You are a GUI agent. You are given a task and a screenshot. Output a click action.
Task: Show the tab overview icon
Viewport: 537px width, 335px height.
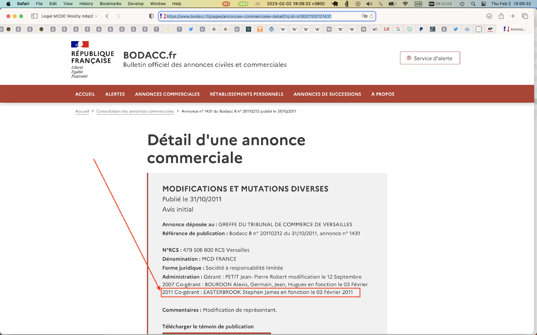pos(525,16)
